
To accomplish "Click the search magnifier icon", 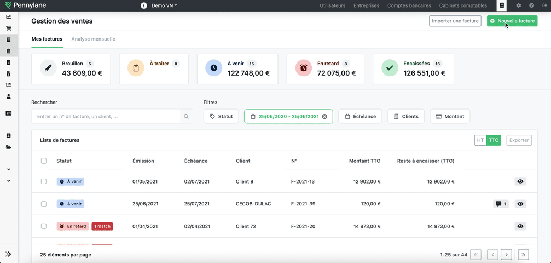I will [187, 117].
